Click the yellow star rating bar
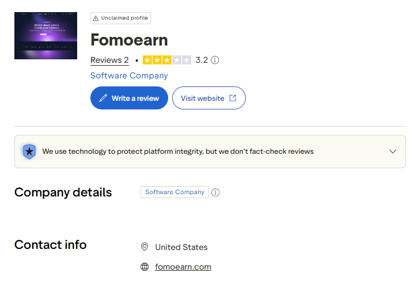Viewport: 414px width, 284px height. coord(167,60)
